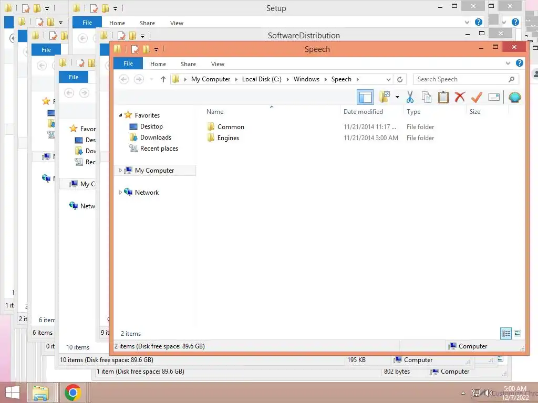The height and width of the screenshot is (403, 538).
Task: Click the Copy pages icon
Action: (x=427, y=97)
